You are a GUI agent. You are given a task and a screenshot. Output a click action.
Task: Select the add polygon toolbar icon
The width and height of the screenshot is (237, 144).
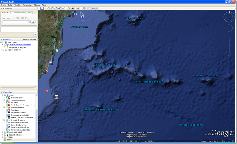[x=51, y=8]
